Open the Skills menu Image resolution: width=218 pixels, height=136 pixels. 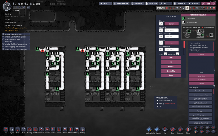pos(165,3)
